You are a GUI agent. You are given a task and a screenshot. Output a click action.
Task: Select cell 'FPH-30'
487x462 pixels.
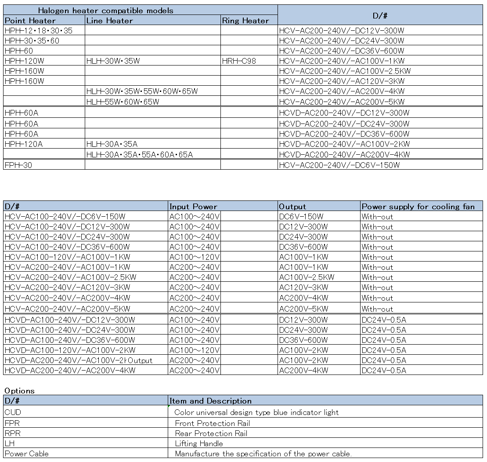click(x=44, y=165)
